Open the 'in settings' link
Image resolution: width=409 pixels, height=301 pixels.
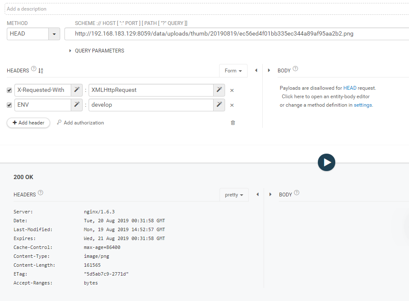pos(360,105)
